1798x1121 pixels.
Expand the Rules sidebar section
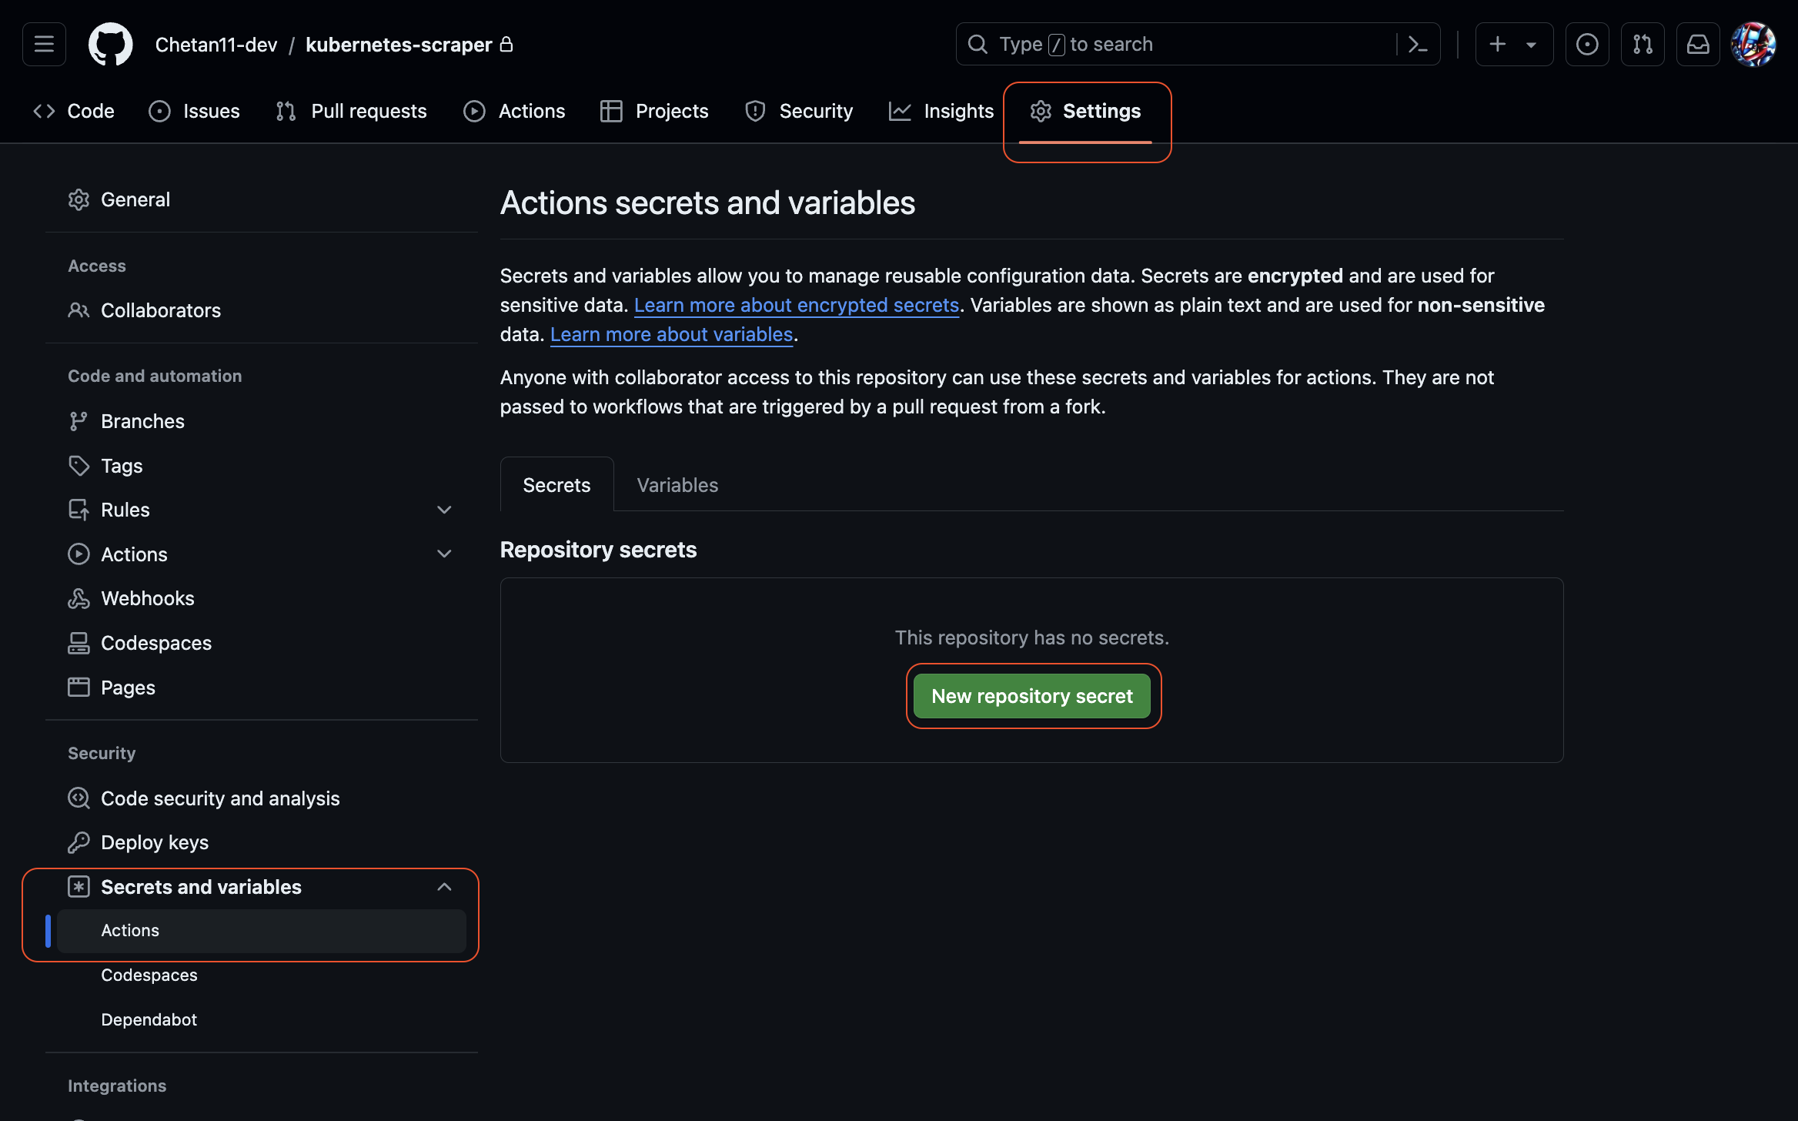point(444,510)
